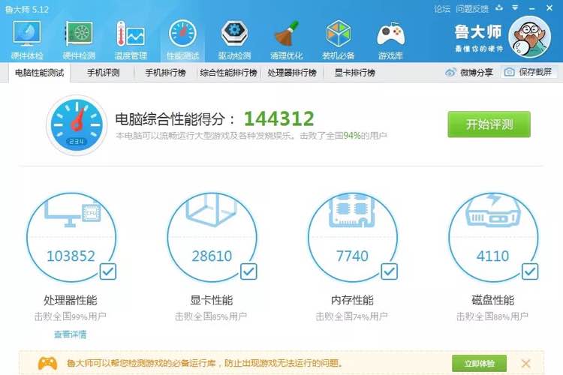The image size is (563, 375).
Task: Switch to the 综合性能排行榜 tab
Action: [x=229, y=73]
